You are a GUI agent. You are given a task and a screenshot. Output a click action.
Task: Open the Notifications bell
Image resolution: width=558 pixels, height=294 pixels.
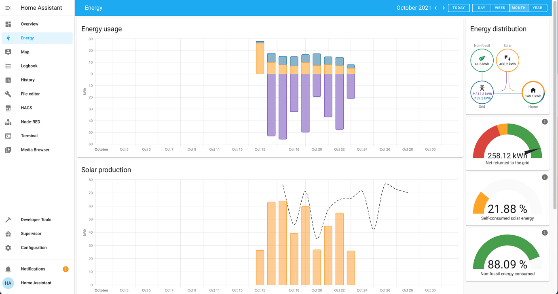coord(33,268)
